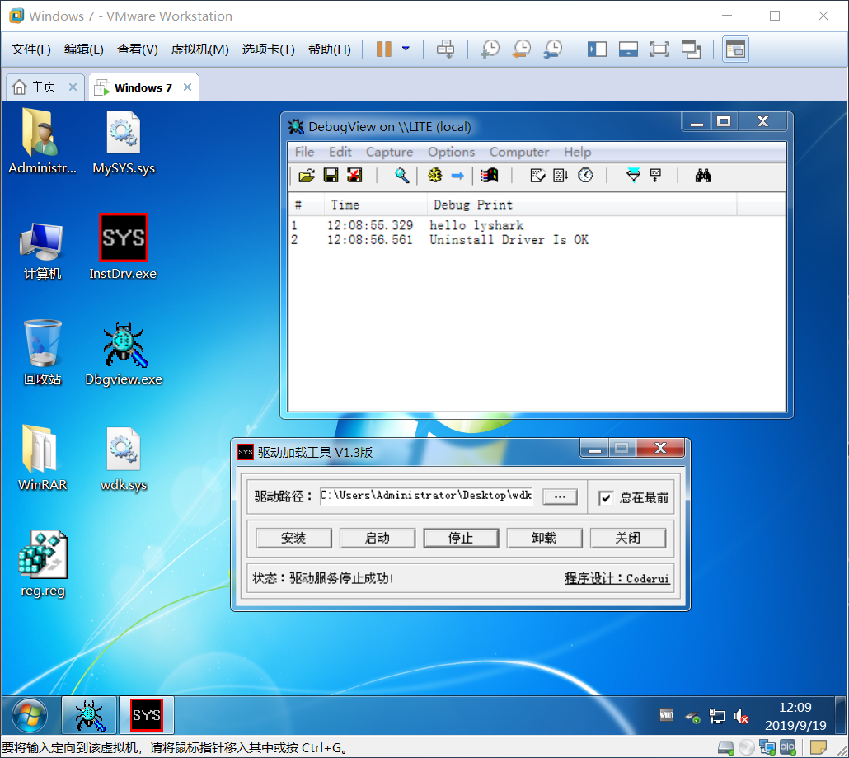Click the 'Debug Print' column header
The height and width of the screenshot is (758, 849).
(581, 205)
